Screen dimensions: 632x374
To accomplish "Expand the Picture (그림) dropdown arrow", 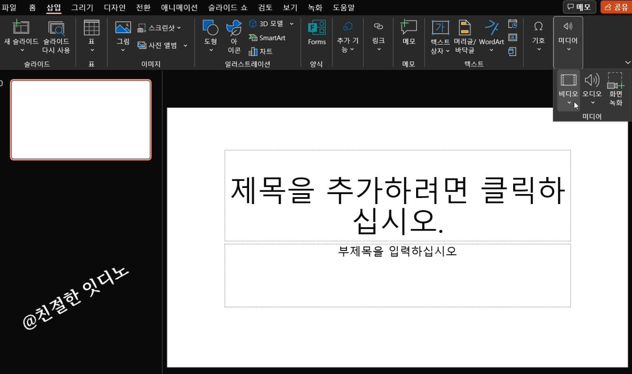I will click(123, 50).
